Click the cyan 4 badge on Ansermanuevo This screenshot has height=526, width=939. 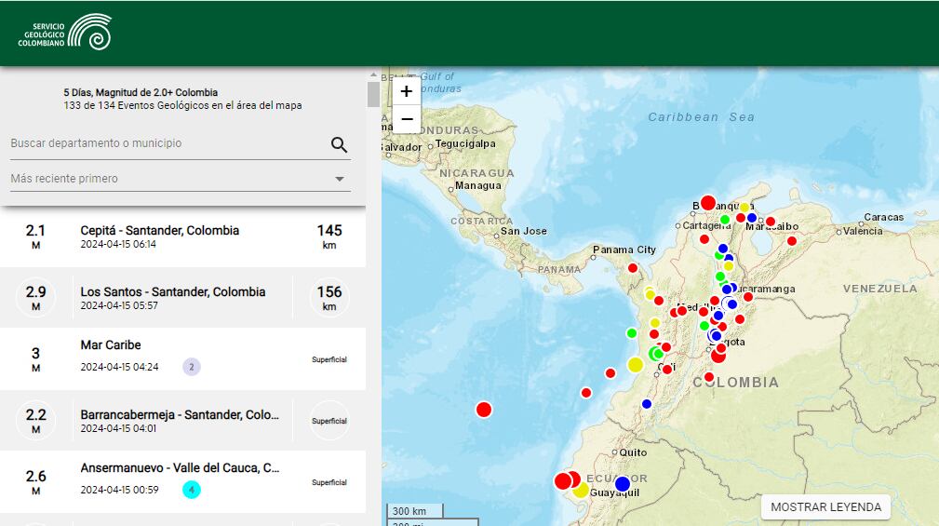192,490
